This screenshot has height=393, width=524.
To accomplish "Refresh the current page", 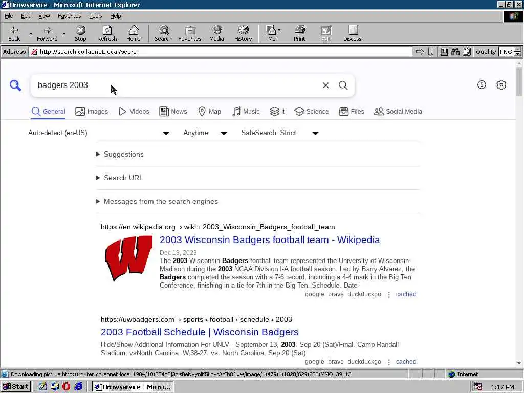I will pos(107,33).
